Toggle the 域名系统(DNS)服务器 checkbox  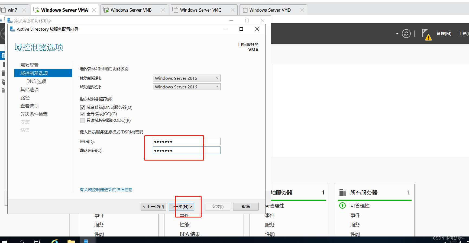pyautogui.click(x=82, y=107)
